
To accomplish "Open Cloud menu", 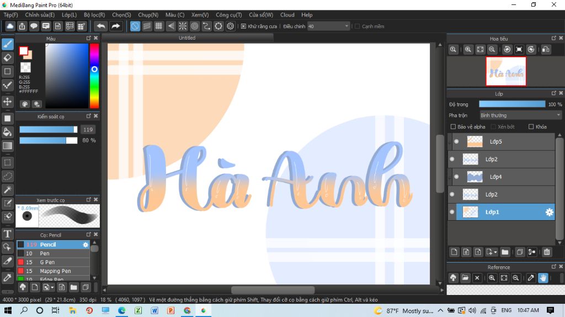I will click(287, 15).
